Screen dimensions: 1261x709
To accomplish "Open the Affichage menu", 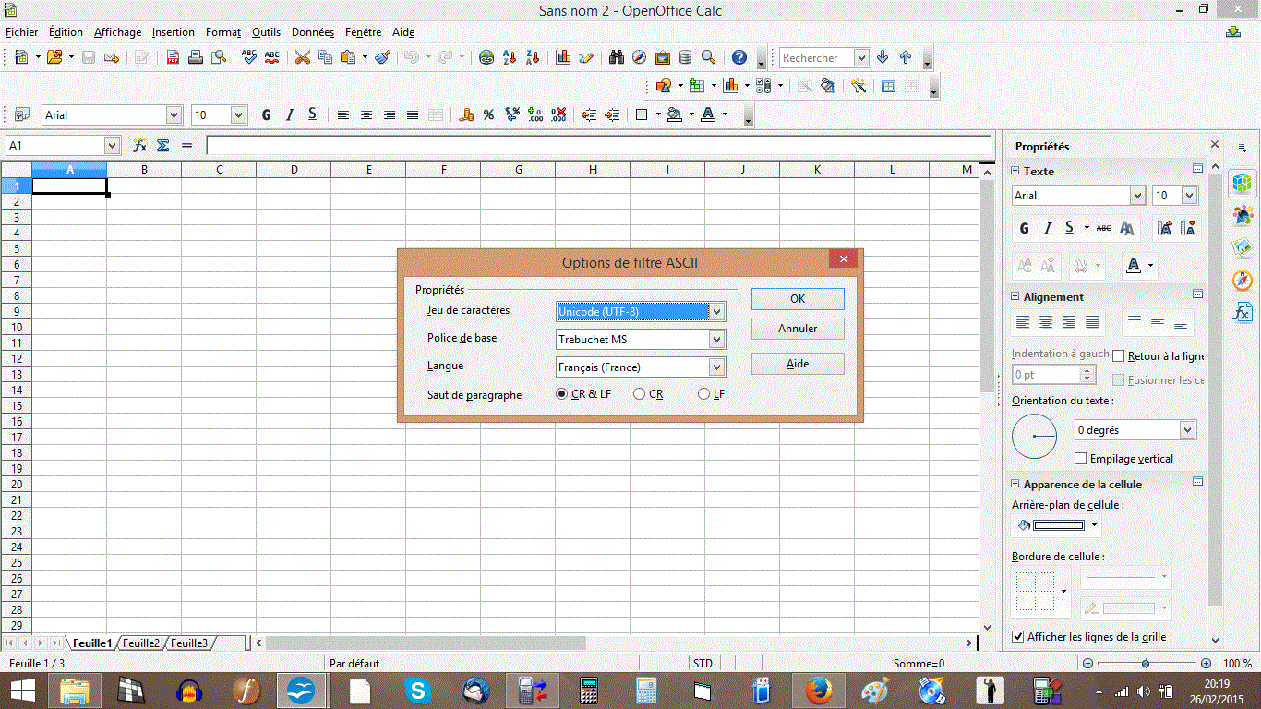I will pyautogui.click(x=118, y=32).
